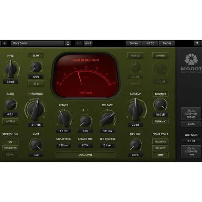
Task: Select RELAXED comp style
Action: [x=160, y=148]
